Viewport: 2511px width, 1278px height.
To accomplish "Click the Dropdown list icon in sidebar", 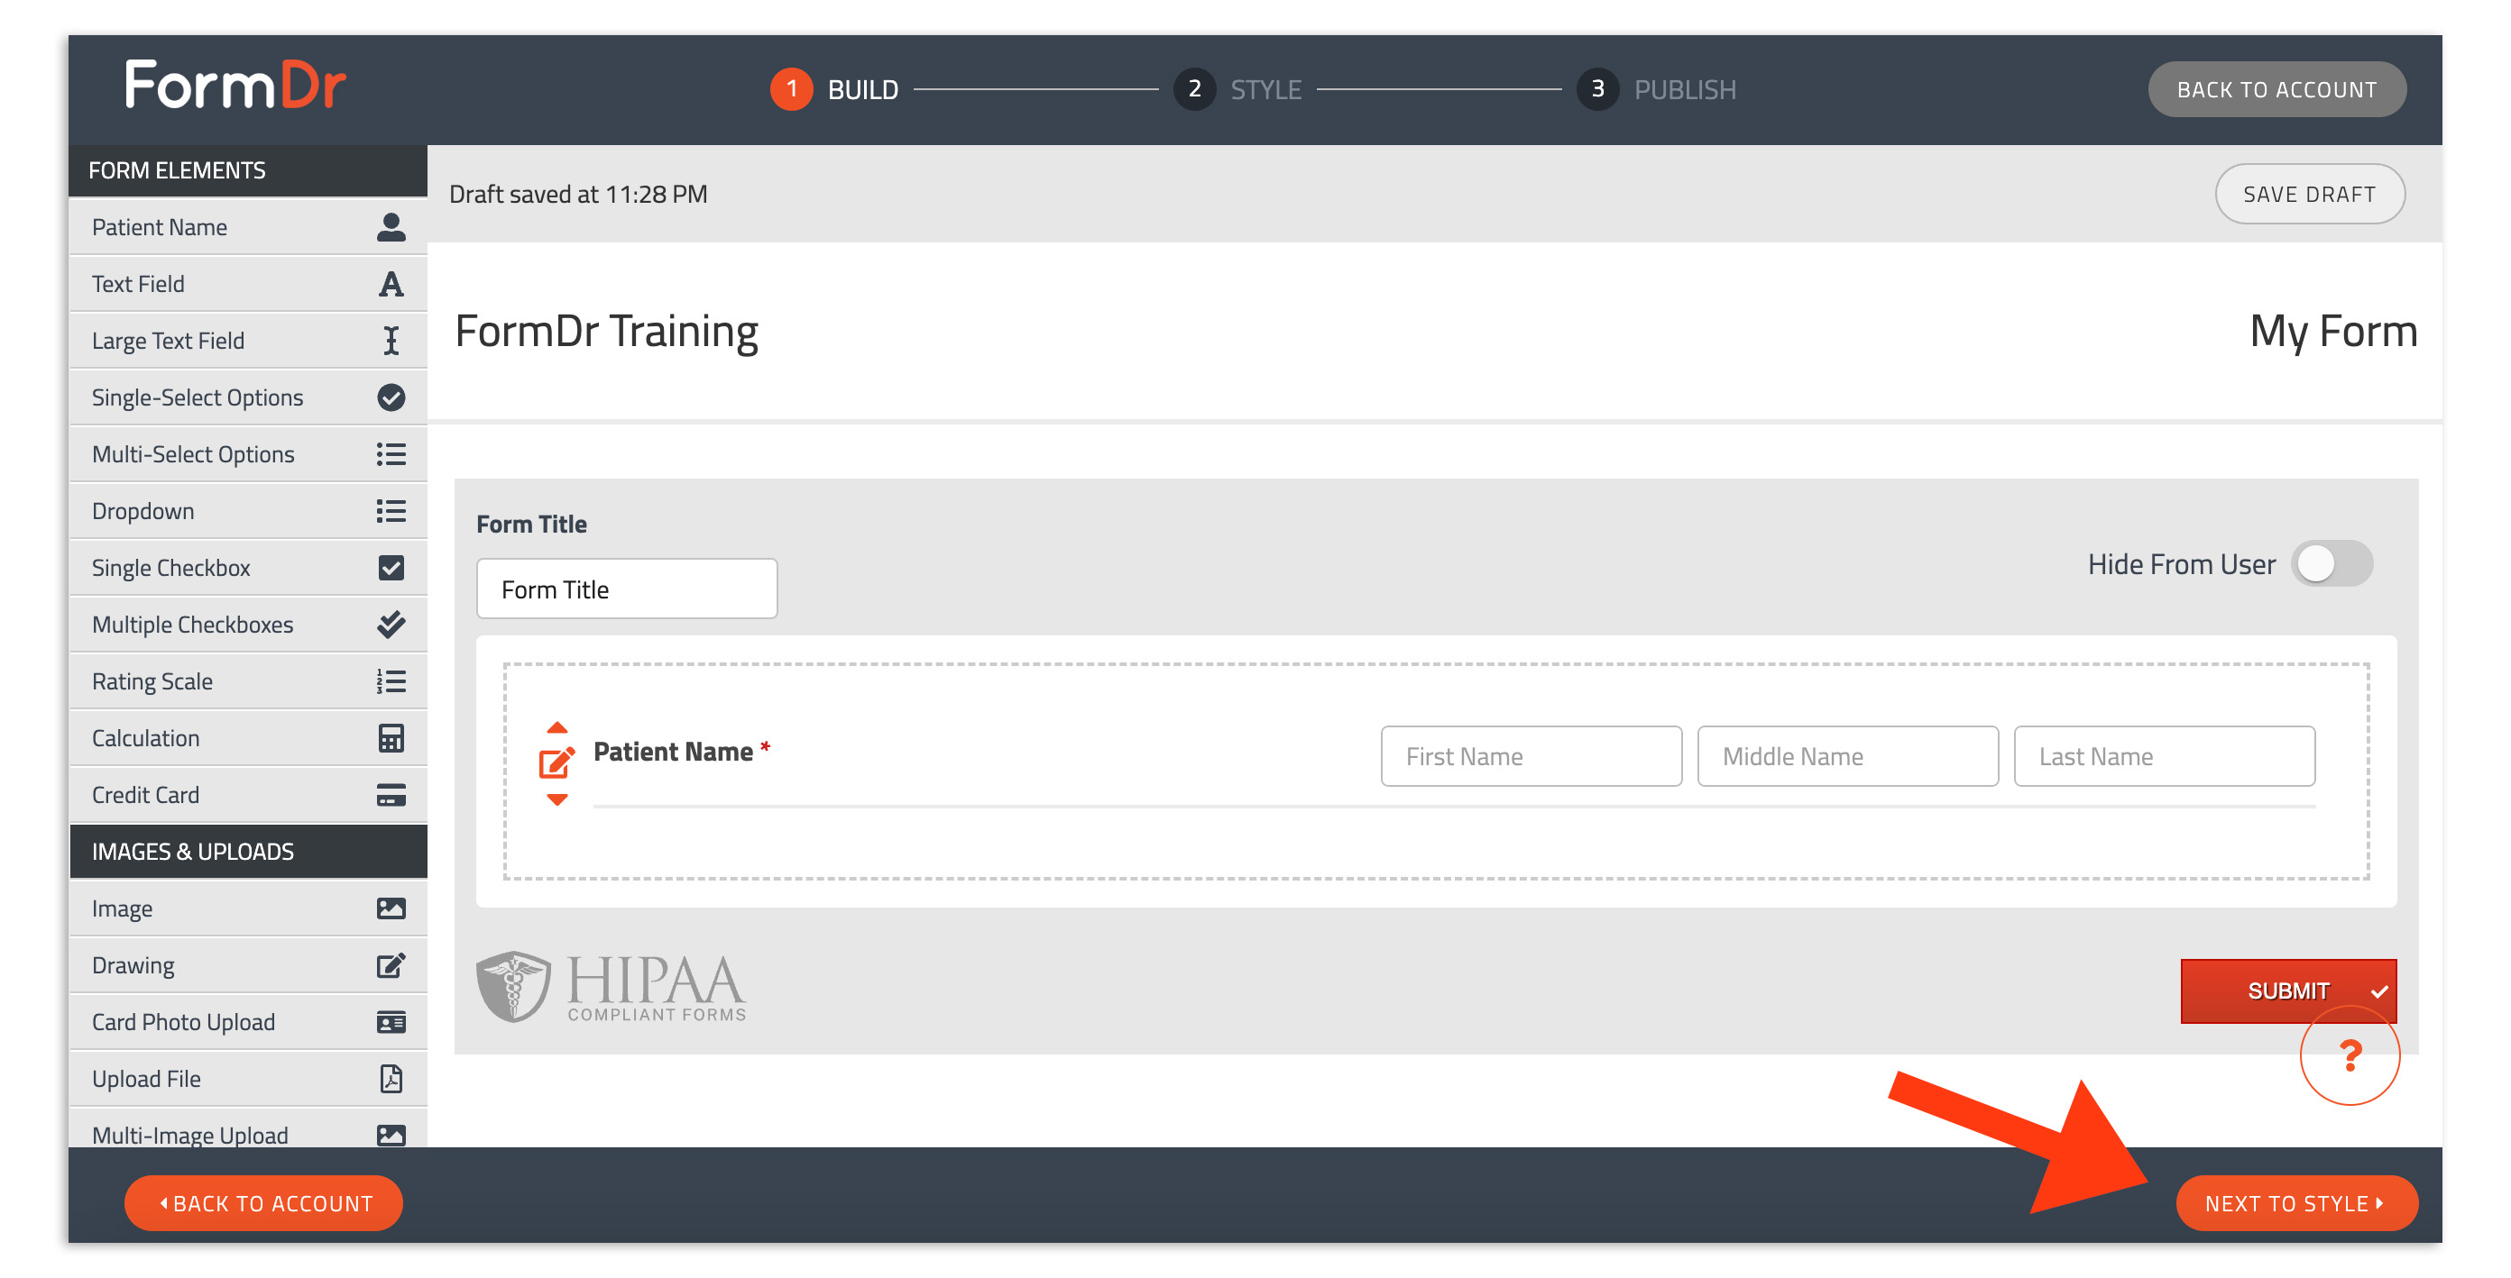I will [x=391, y=511].
